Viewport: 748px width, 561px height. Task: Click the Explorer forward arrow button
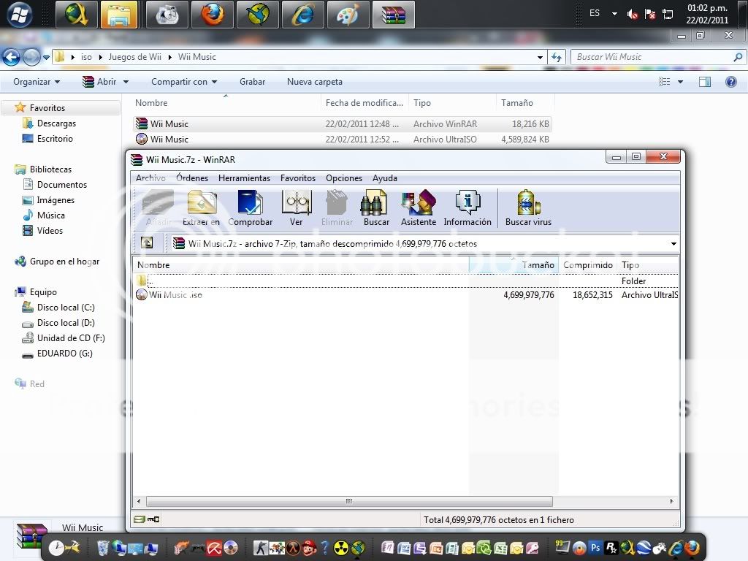tap(31, 57)
